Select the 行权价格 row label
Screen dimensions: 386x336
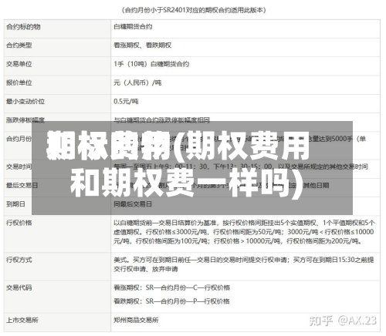[x=19, y=223]
